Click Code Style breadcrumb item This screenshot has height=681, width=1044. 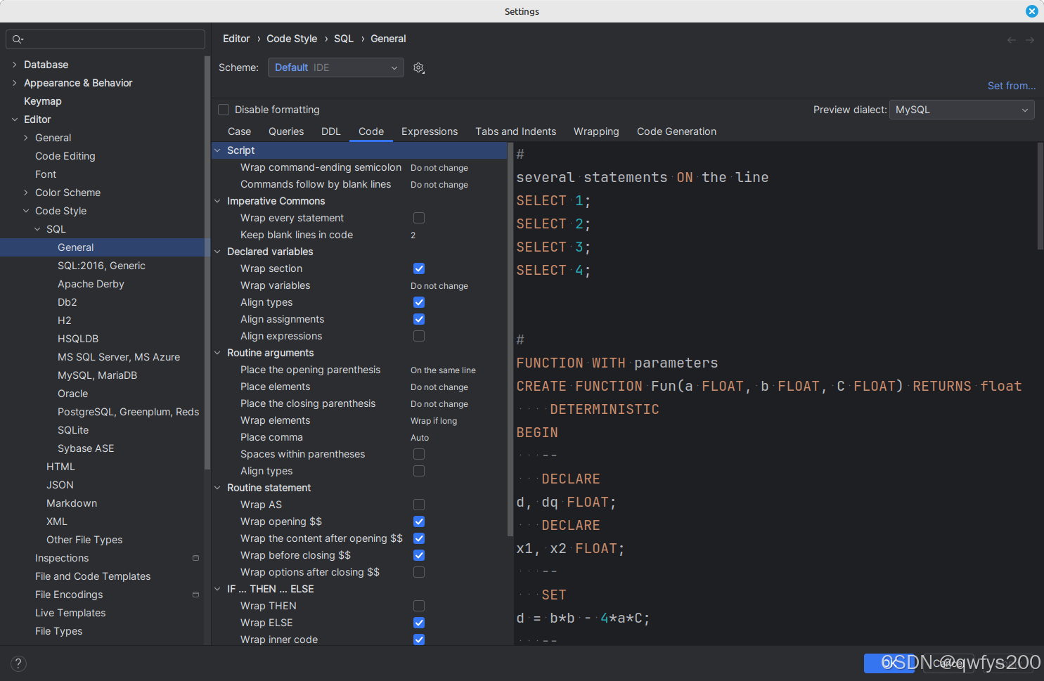pyautogui.click(x=292, y=39)
